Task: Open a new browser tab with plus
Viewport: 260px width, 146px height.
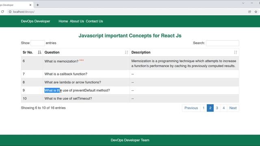Action: (x=38, y=5)
